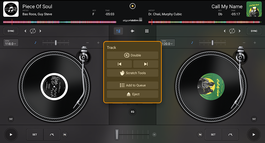Lengthen loop on right deck
265x143 pixels.
[x=239, y=31]
